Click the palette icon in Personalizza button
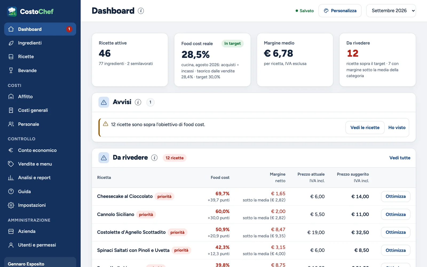The image size is (427, 267). click(x=326, y=11)
